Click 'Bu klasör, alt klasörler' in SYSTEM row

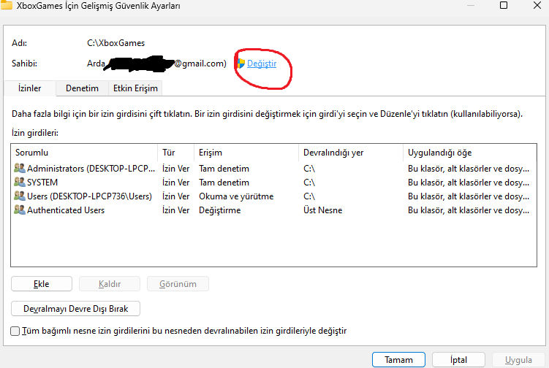pyautogui.click(x=469, y=183)
